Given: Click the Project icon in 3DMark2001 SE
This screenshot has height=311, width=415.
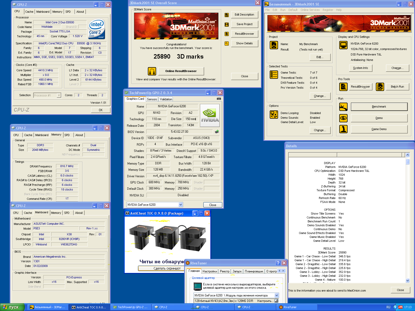Looking at the screenshot, I should coord(274,45).
